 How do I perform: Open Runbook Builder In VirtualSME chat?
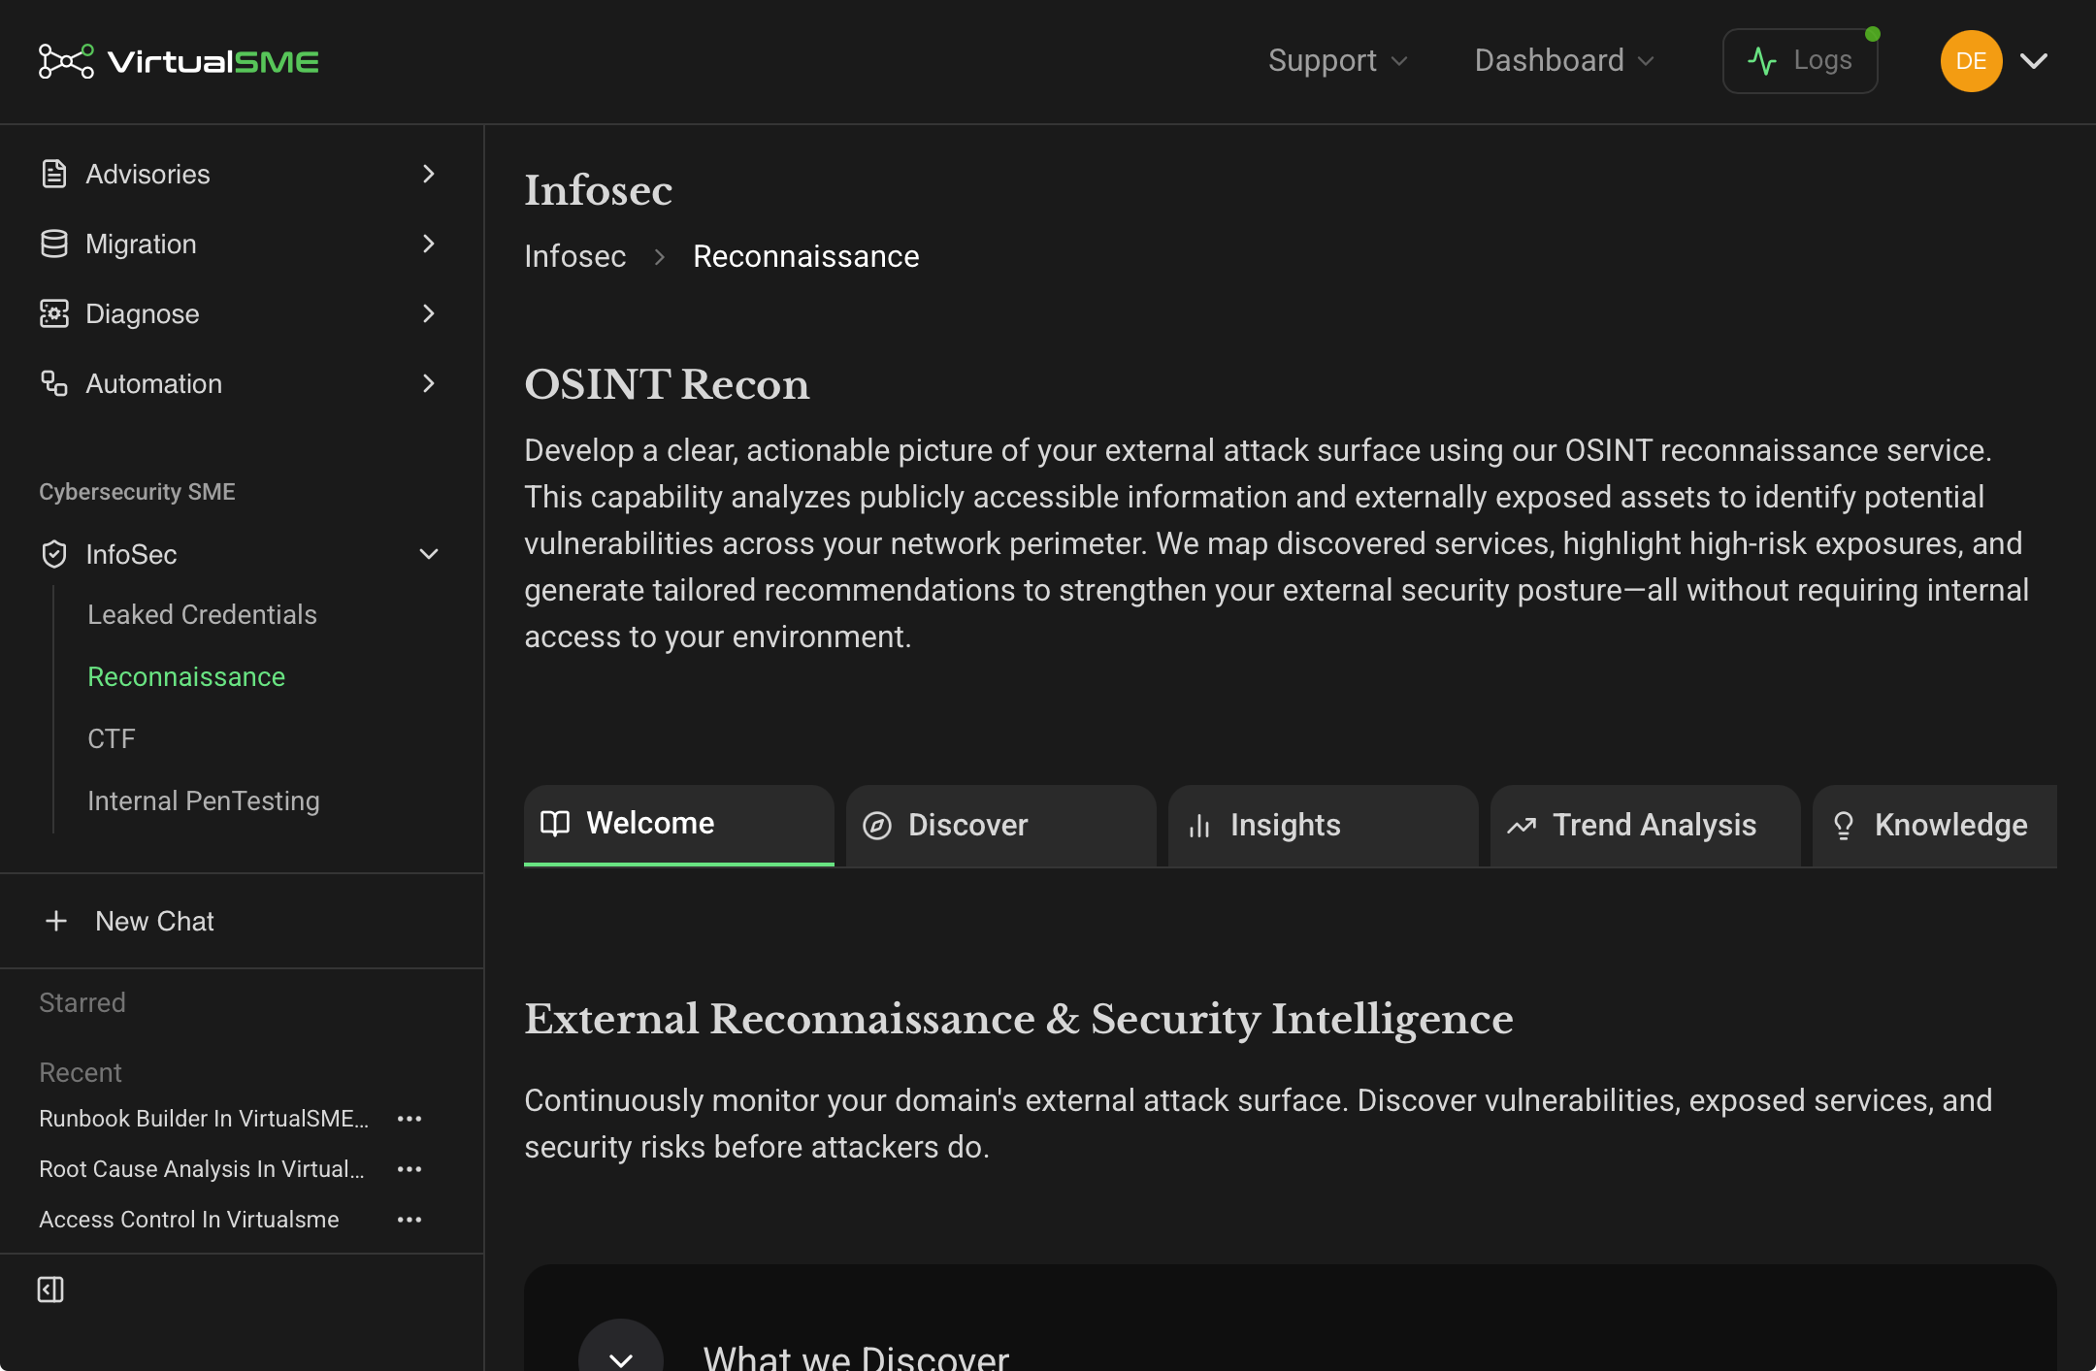(204, 1119)
